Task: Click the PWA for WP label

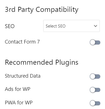Action: pos(19,102)
